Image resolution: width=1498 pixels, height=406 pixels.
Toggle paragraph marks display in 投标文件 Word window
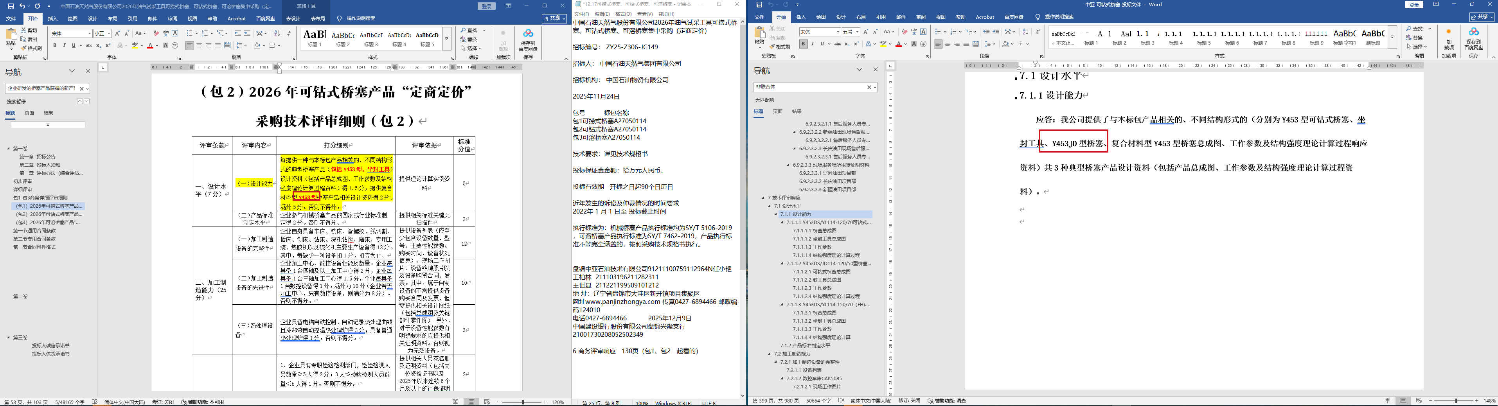[1037, 32]
